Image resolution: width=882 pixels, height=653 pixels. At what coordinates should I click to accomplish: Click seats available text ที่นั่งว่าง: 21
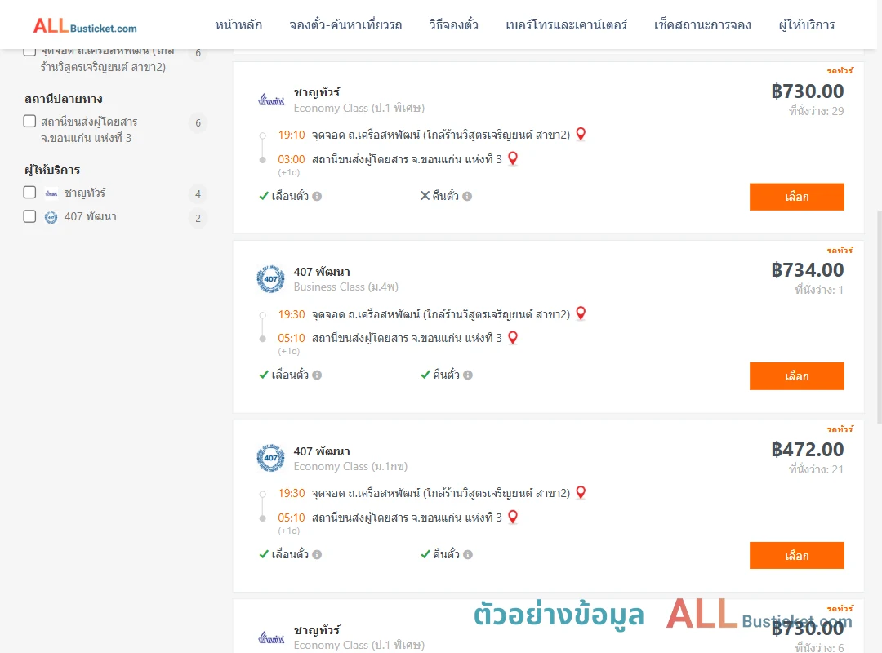(x=816, y=469)
